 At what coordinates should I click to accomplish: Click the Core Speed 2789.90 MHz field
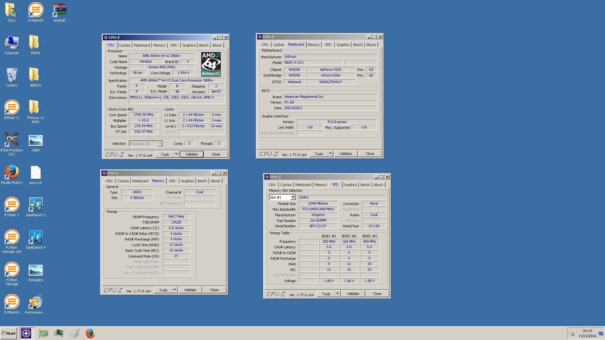click(144, 115)
